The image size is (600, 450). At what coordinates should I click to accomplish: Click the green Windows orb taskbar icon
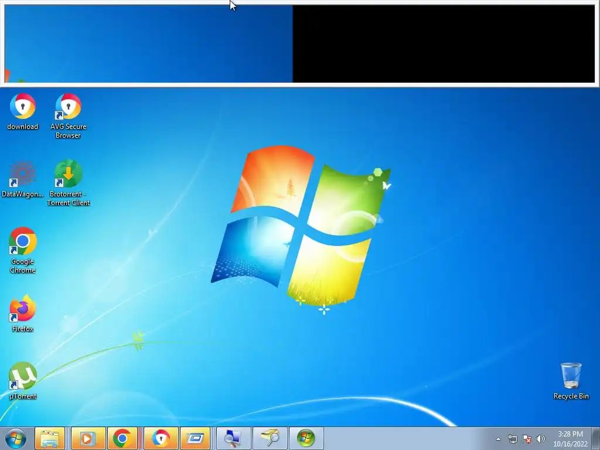click(306, 438)
